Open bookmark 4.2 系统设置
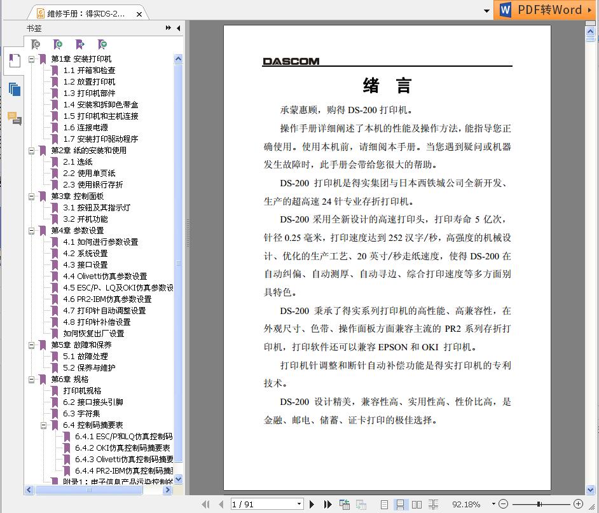599x513 pixels. click(85, 254)
